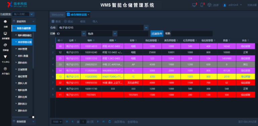
Task: Sort table by the 名称 column
Action: 133,40
